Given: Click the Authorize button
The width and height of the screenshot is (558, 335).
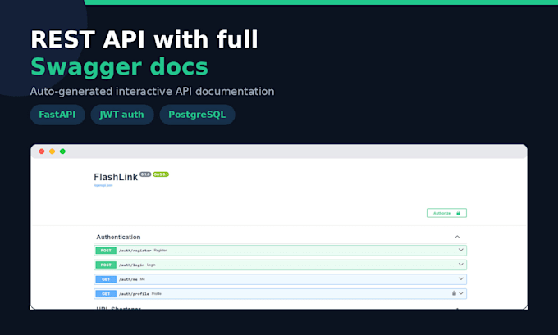Looking at the screenshot, I should (446, 213).
